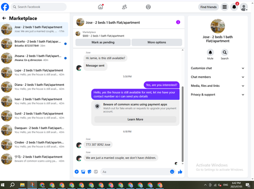Open more actions plus icon in composer
The height and width of the screenshot is (189, 254).
point(77,172)
